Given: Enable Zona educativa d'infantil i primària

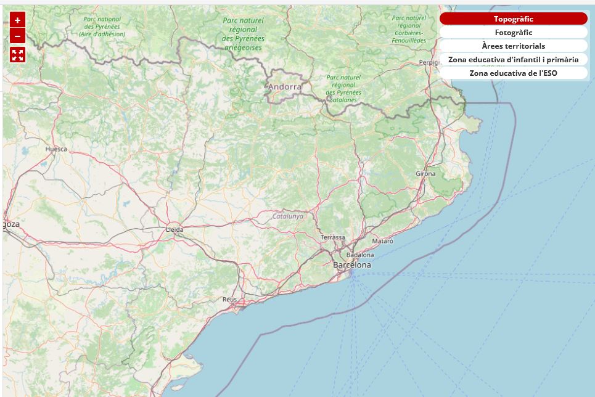Looking at the screenshot, I should [x=513, y=60].
